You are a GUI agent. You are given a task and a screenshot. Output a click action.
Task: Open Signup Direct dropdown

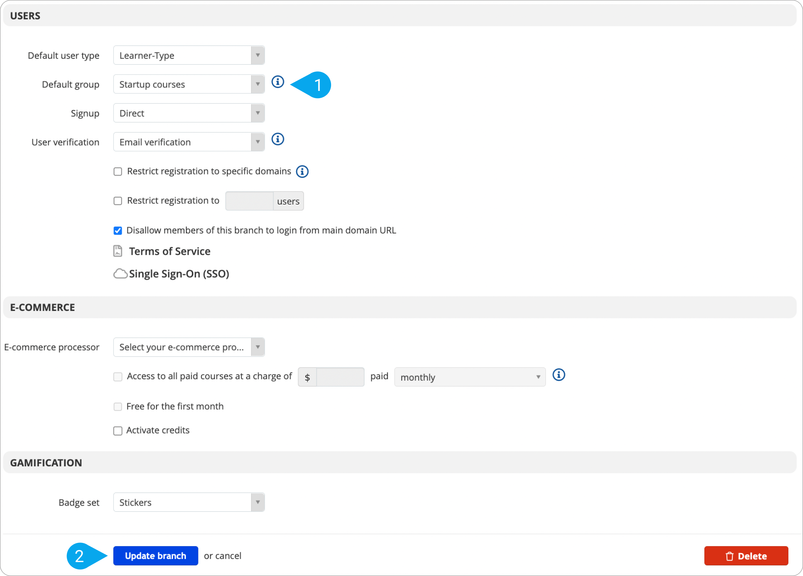click(x=189, y=114)
